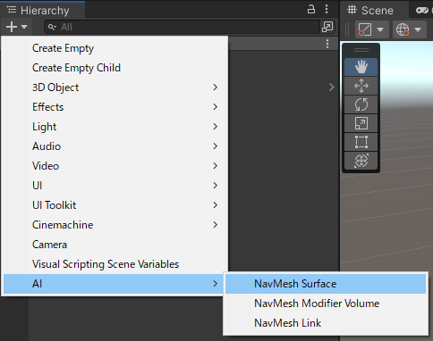Open scene row three-dot options menu
This screenshot has width=433, height=341.
pyautogui.click(x=327, y=44)
